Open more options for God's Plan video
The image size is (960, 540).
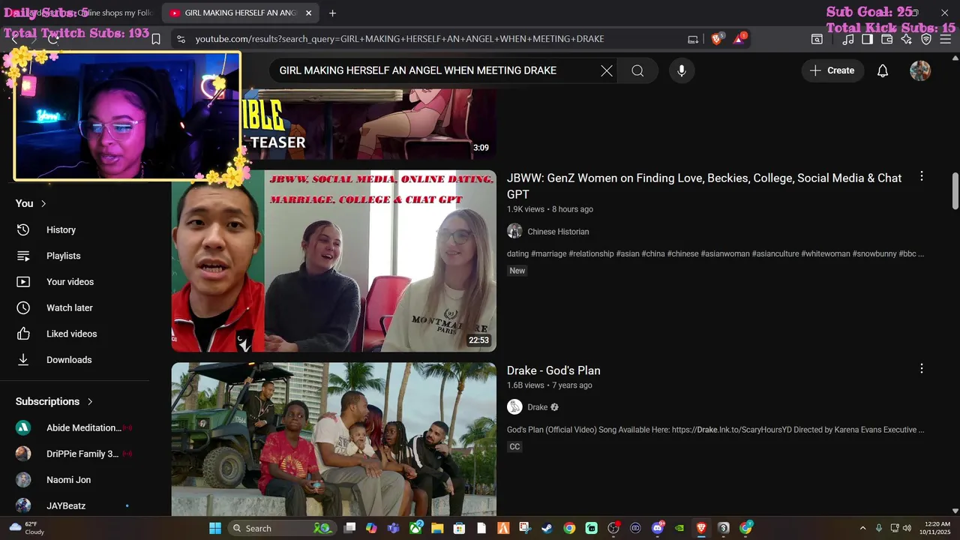[x=922, y=369]
